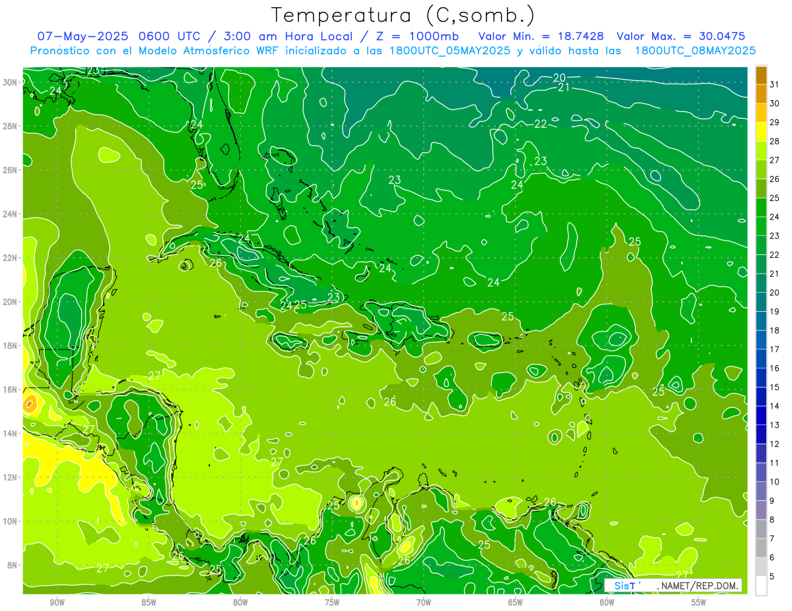This screenshot has width=792, height=611.
Task: Click the '90W' longitude axis label
Action: click(57, 602)
